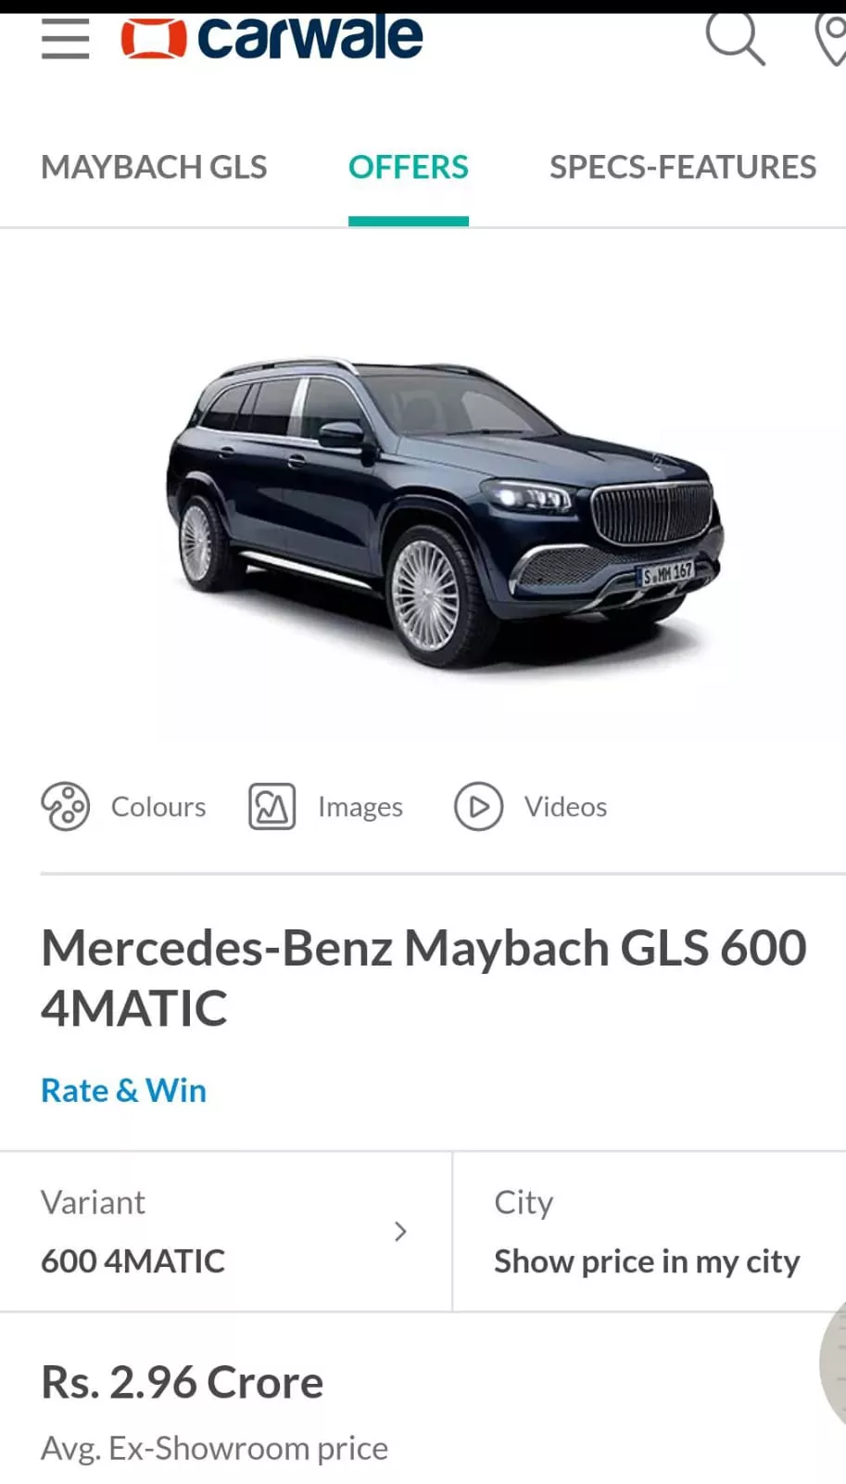Click the Rate & Win link
The width and height of the screenshot is (846, 1484).
click(123, 1090)
